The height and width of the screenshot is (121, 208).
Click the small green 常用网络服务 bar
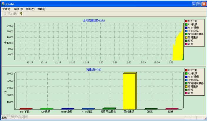(109, 108)
